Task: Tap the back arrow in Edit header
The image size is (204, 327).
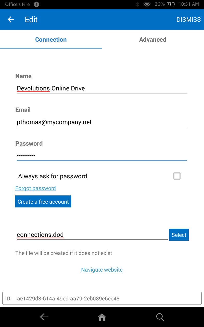Action: [11, 19]
